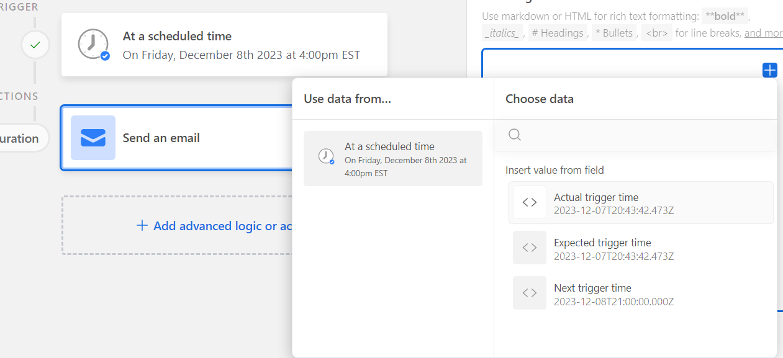Click code brackets icon beside Next trigger time
The width and height of the screenshot is (783, 358).
click(530, 293)
